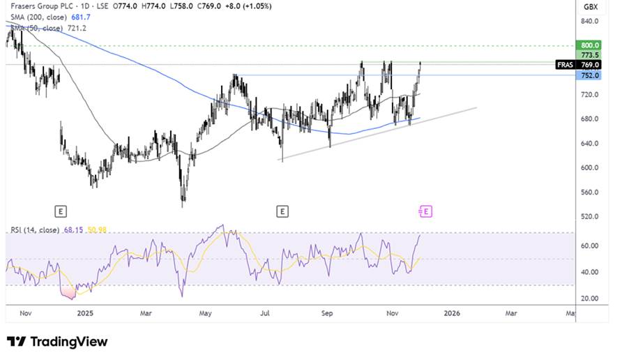The image size is (629, 355).
Task: Select the RSI (14, close) indicator legend
Action: 35,229
